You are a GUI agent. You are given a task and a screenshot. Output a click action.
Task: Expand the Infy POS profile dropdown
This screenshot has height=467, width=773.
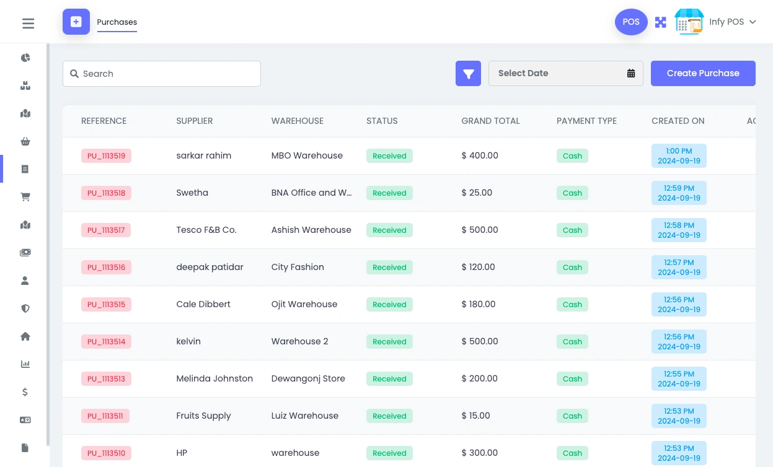(x=731, y=22)
